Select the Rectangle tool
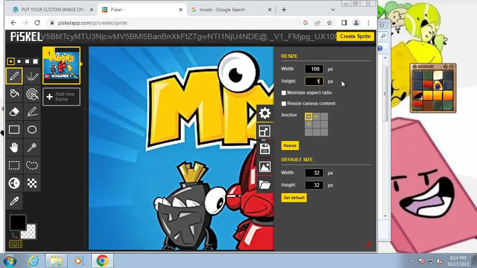The image size is (477, 268). pyautogui.click(x=14, y=130)
